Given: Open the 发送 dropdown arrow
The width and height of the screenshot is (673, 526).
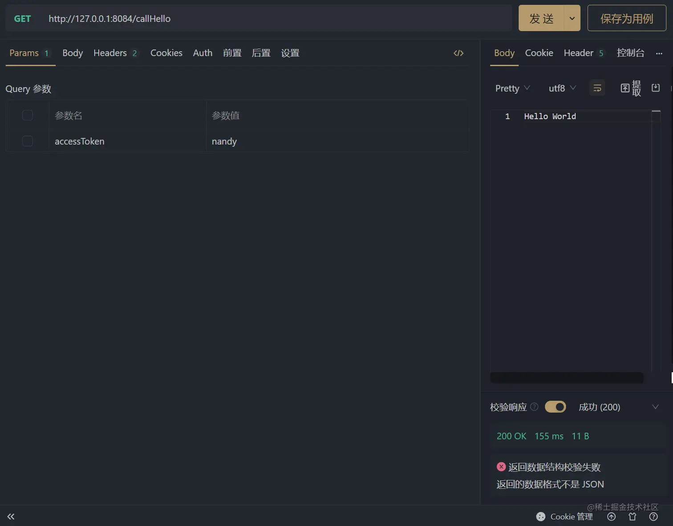Looking at the screenshot, I should pyautogui.click(x=572, y=18).
